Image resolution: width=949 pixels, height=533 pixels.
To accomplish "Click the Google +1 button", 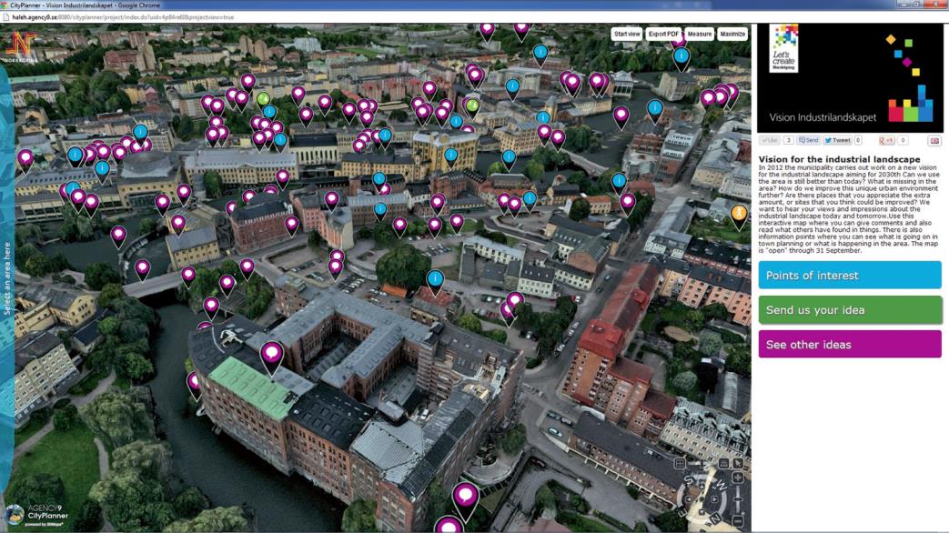I will [x=886, y=140].
